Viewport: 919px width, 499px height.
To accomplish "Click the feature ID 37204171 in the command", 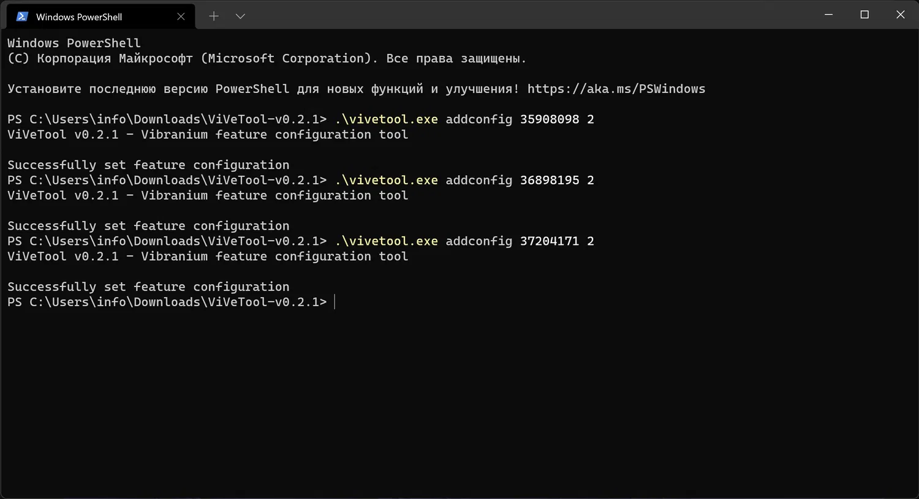I will [x=549, y=241].
